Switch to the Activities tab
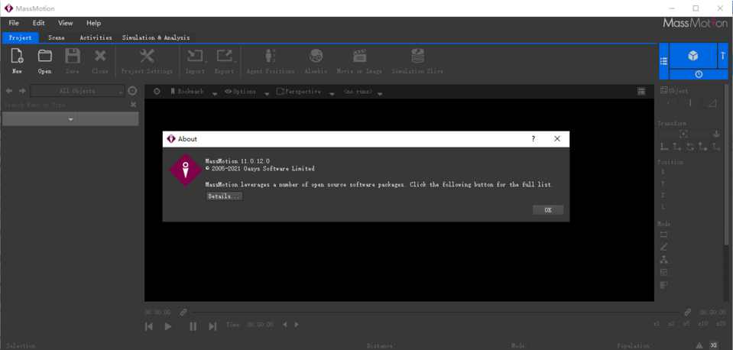Viewport: 733px width, 350px height. tap(96, 38)
